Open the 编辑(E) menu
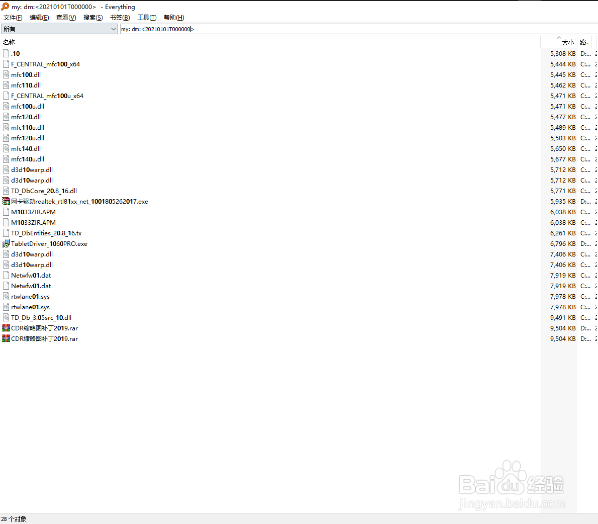The width and height of the screenshot is (598, 524). (x=39, y=18)
